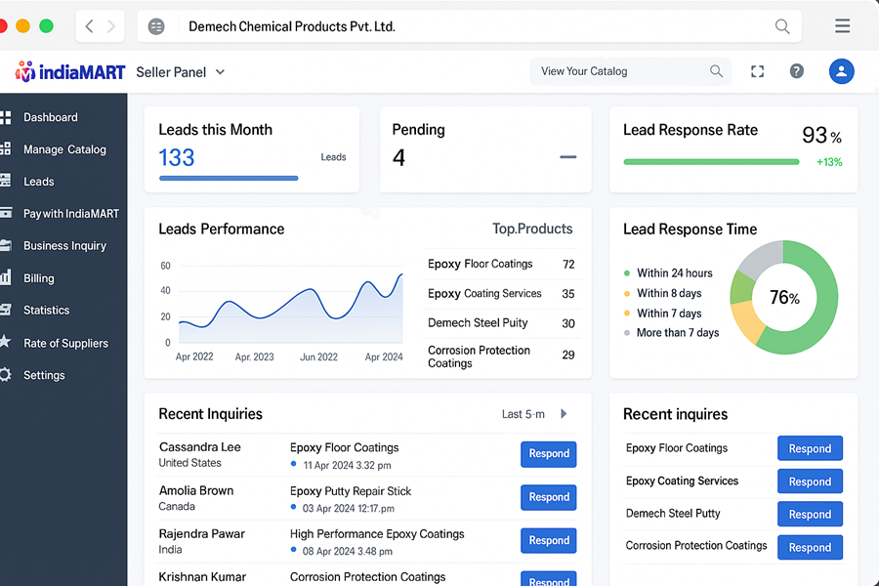Navigate to Billing
The width and height of the screenshot is (879, 586).
pos(39,278)
